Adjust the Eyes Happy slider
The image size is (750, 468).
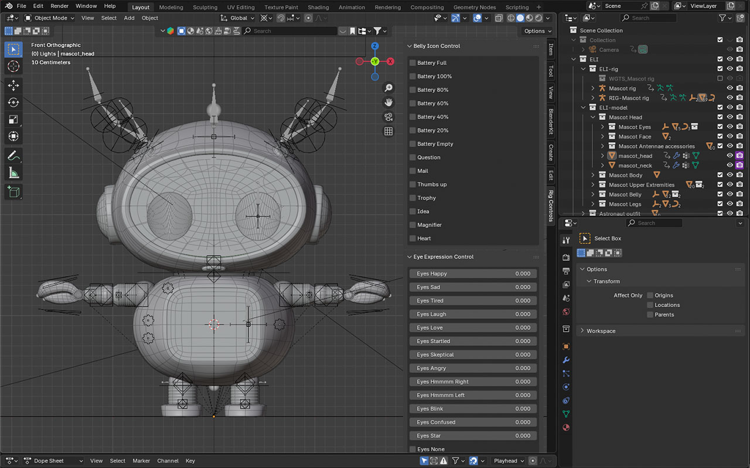[x=473, y=274]
